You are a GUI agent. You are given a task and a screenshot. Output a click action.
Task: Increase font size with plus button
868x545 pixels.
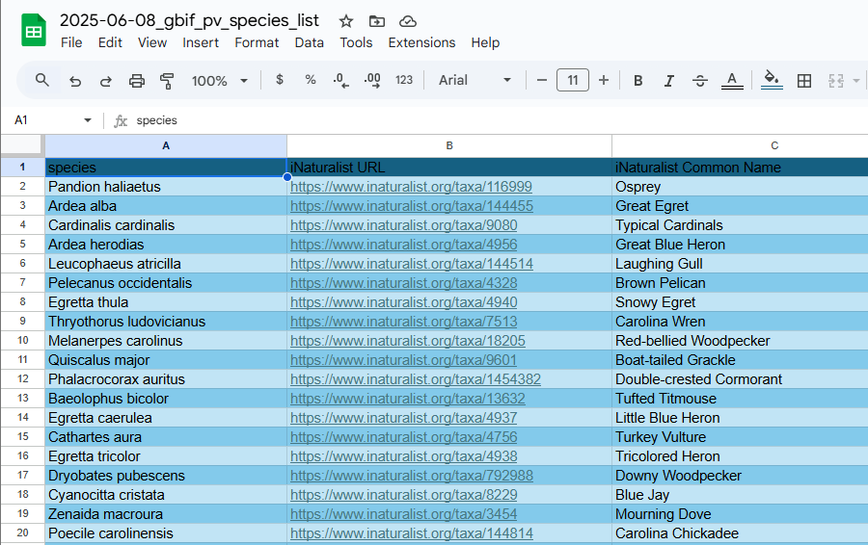(x=604, y=80)
